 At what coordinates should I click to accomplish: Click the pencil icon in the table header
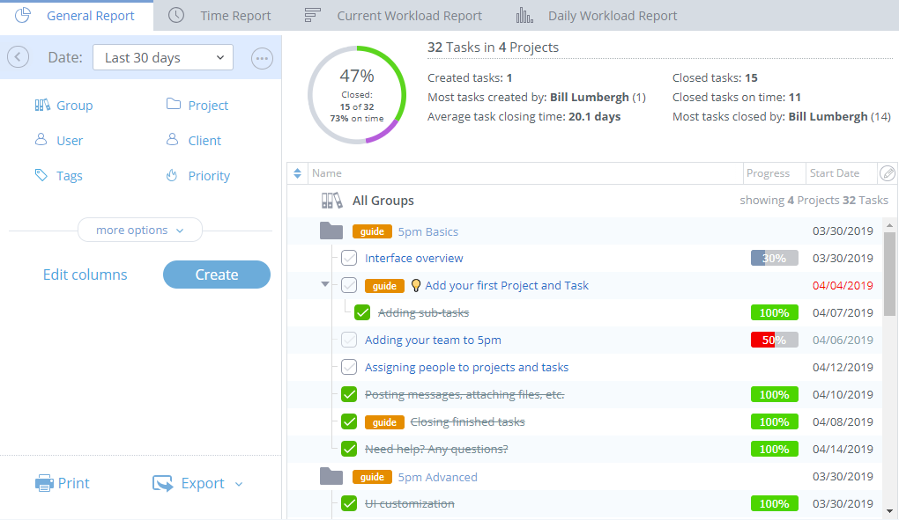pyautogui.click(x=888, y=173)
